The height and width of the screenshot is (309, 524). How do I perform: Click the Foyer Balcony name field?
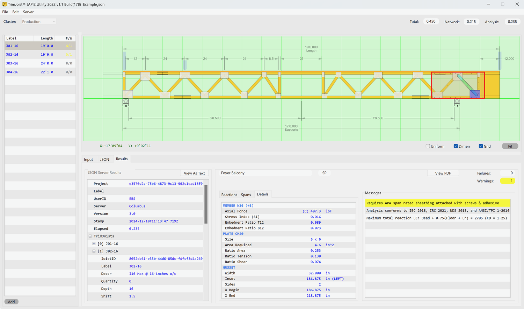265,173
